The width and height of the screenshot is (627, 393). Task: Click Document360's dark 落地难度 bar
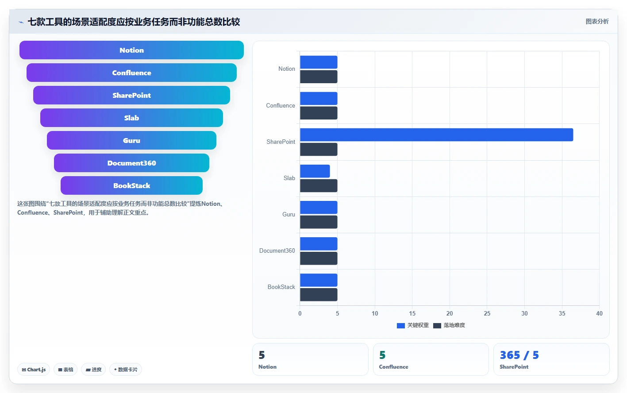[x=319, y=258]
